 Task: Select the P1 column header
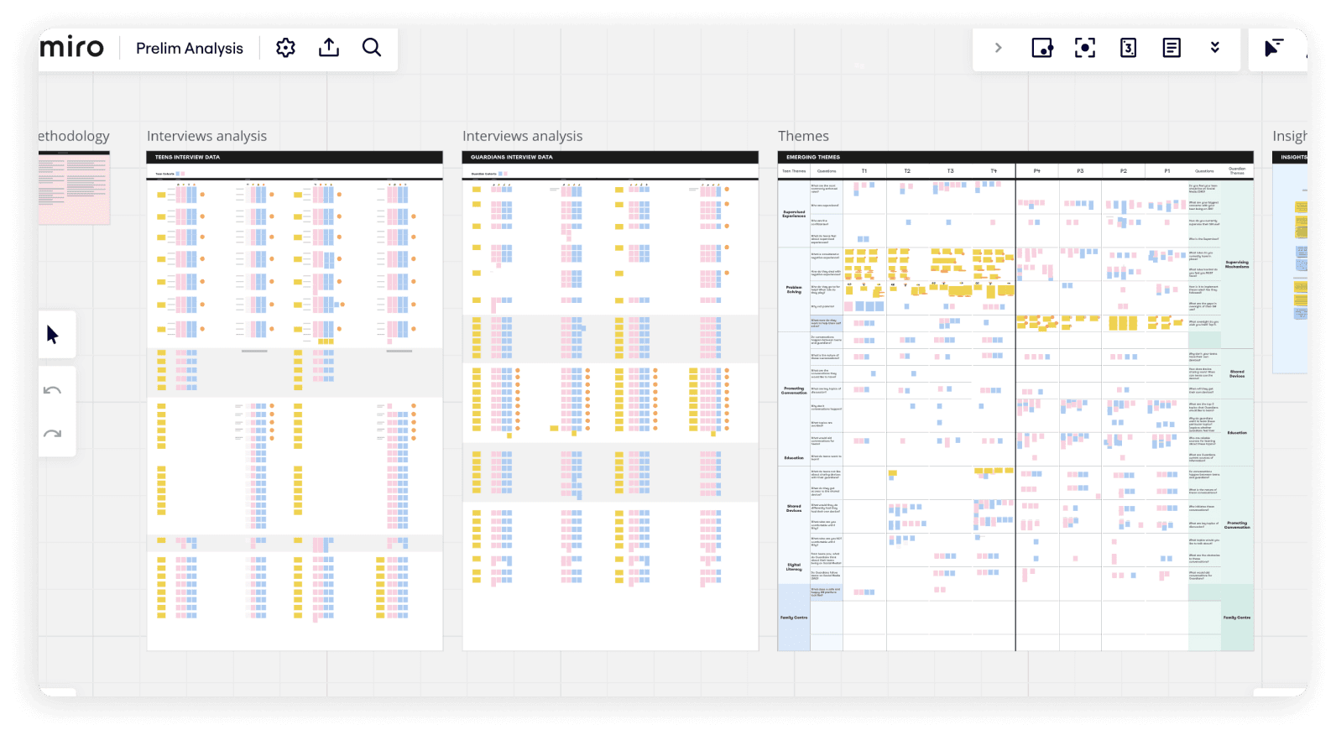[1167, 171]
